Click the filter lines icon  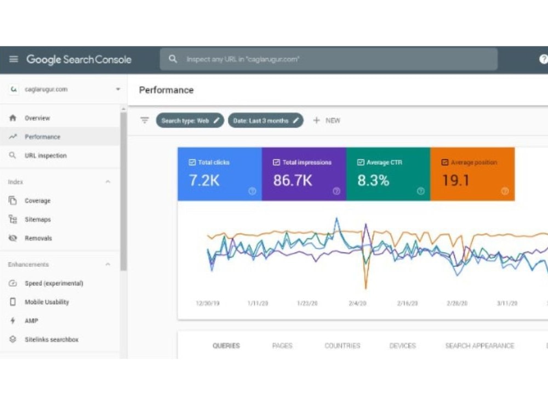[145, 120]
